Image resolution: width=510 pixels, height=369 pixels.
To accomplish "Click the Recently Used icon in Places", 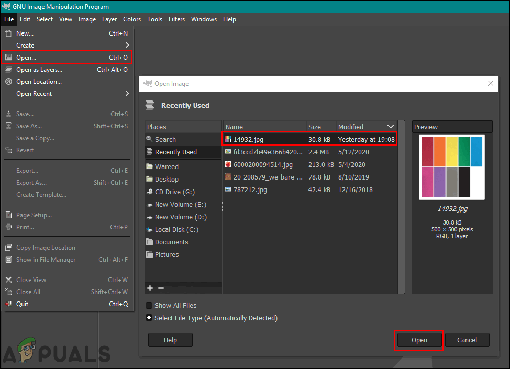I will (x=150, y=152).
